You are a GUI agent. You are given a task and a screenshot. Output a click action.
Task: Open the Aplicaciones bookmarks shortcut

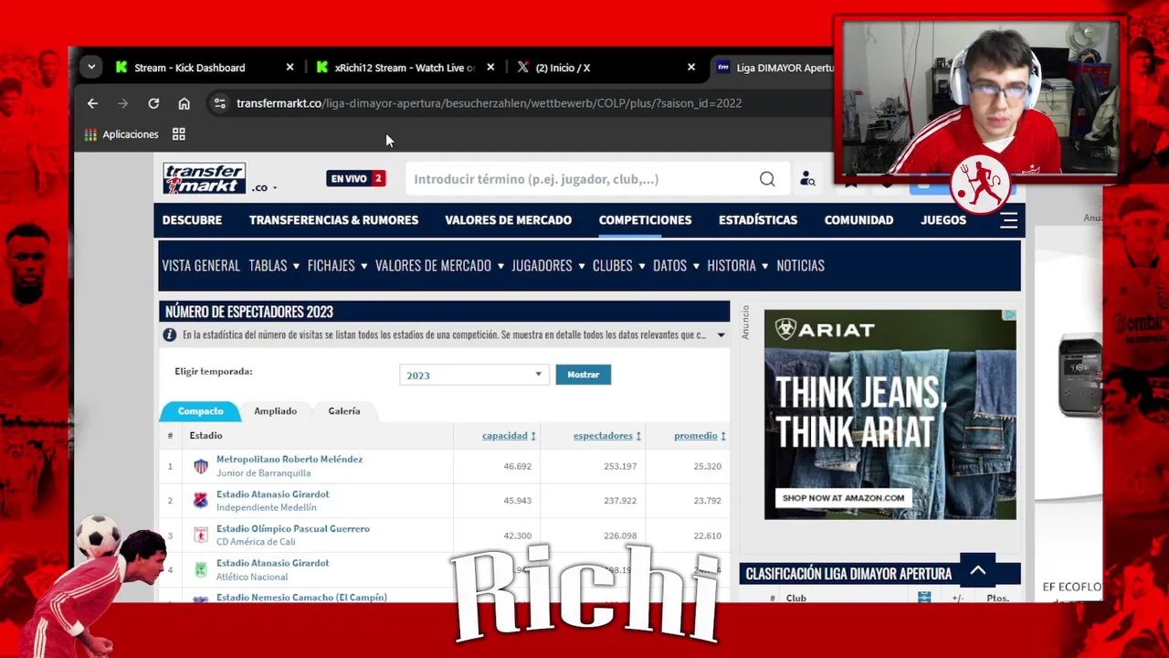(x=121, y=134)
